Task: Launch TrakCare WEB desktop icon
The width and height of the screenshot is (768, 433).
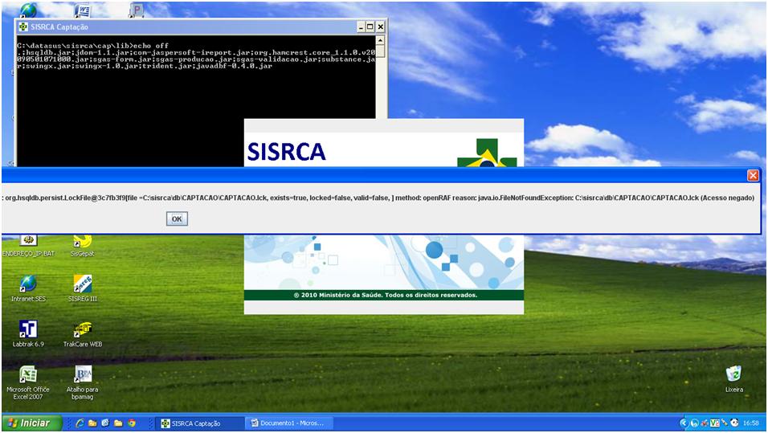Action: pyautogui.click(x=82, y=333)
